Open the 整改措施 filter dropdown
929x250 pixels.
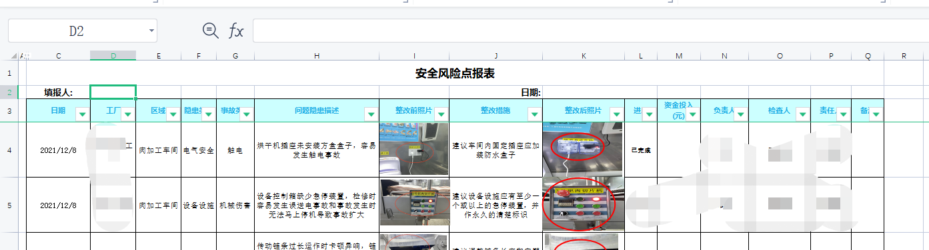[534, 114]
